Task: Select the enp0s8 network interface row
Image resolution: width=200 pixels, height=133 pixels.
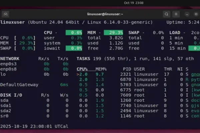Action: pyautogui.click(x=34, y=69)
